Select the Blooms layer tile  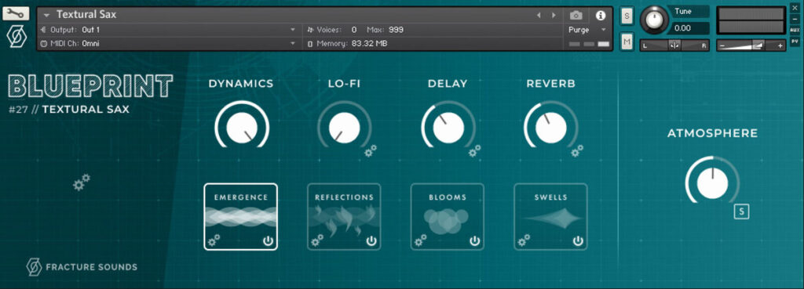pyautogui.click(x=447, y=216)
